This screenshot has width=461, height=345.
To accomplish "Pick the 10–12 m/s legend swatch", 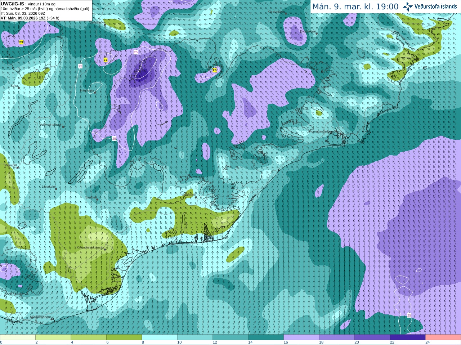I will click(195, 337).
